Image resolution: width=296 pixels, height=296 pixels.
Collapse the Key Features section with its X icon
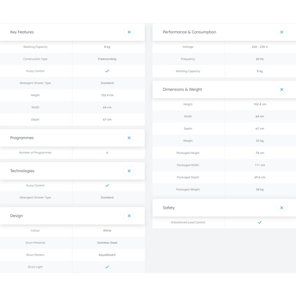tap(129, 32)
